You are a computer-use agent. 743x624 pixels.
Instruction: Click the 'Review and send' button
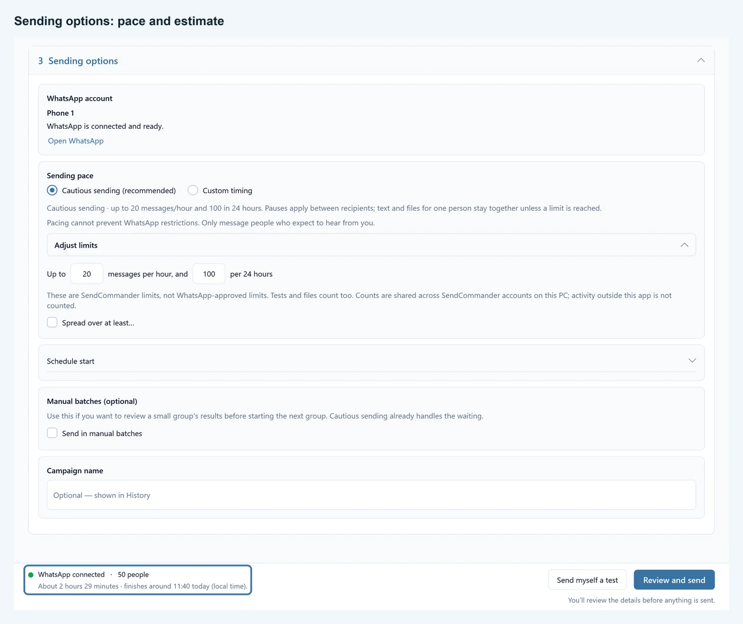[674, 580]
